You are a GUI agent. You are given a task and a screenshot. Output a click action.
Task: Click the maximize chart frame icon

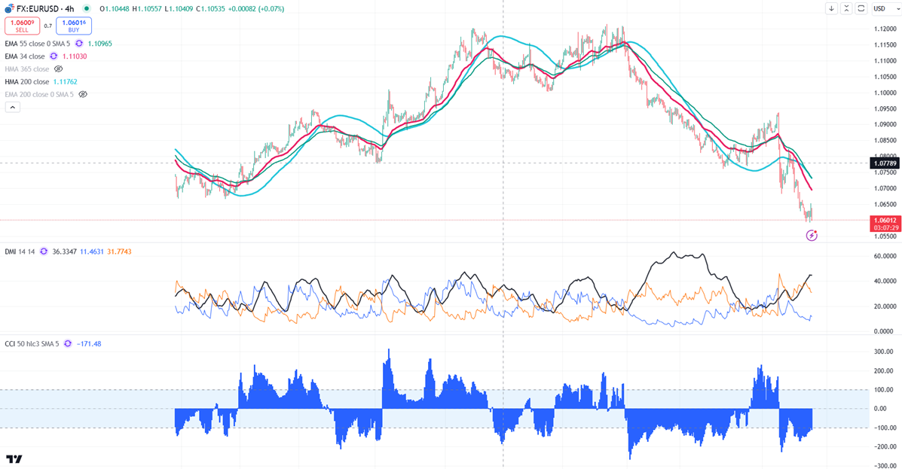861,8
